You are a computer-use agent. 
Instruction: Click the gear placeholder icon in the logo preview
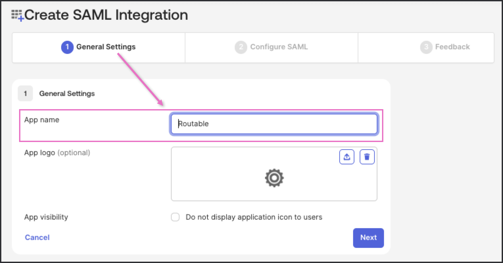coord(274,178)
